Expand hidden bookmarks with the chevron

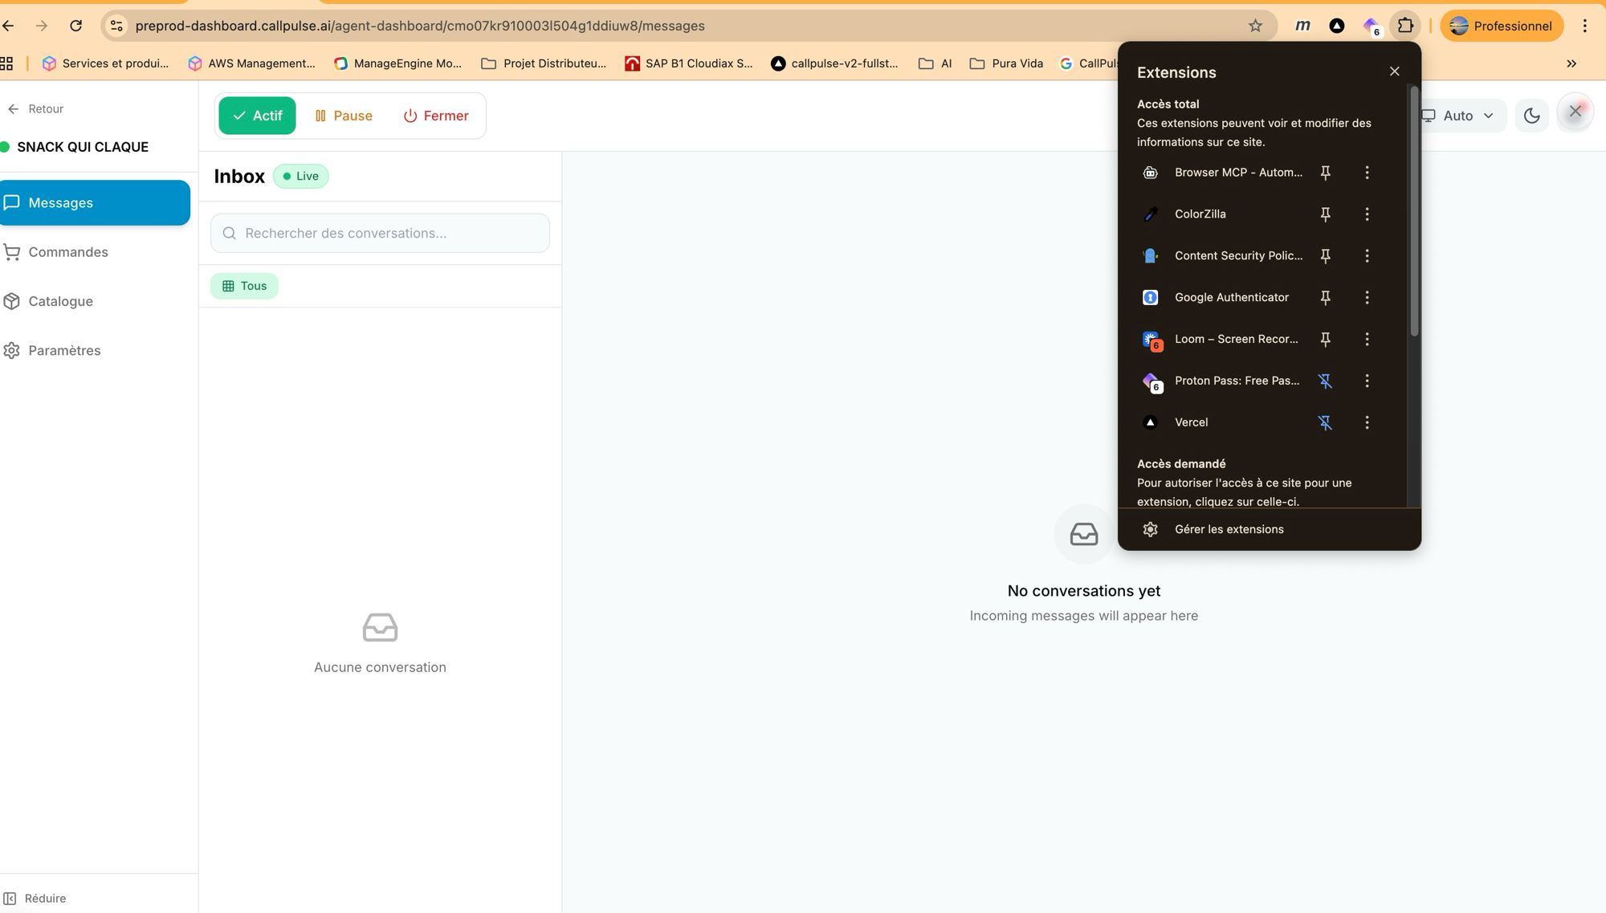tap(1571, 63)
